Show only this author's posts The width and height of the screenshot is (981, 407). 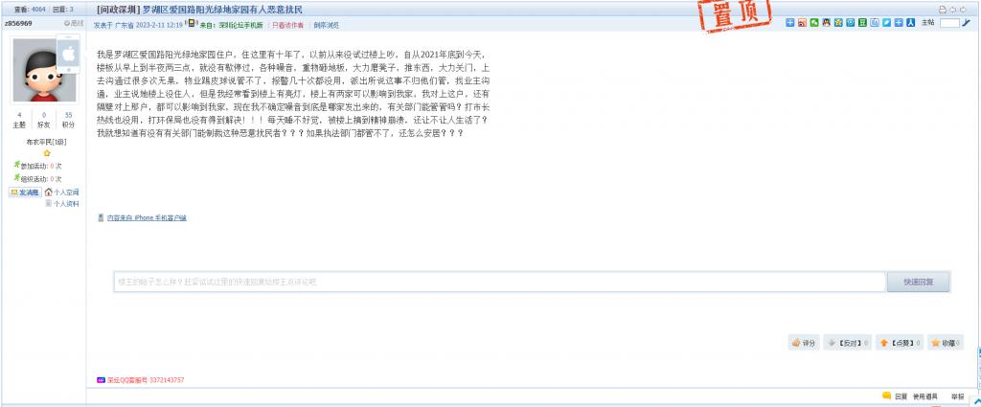tap(287, 26)
